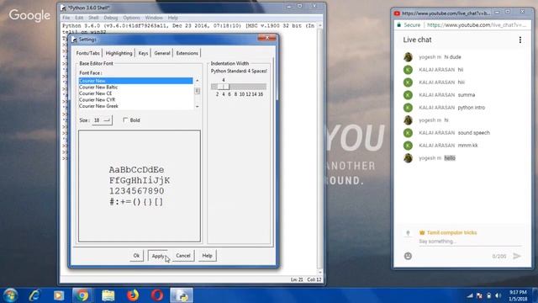Open the File menu in Python Shell
This screenshot has height=303, width=538.
point(66,18)
